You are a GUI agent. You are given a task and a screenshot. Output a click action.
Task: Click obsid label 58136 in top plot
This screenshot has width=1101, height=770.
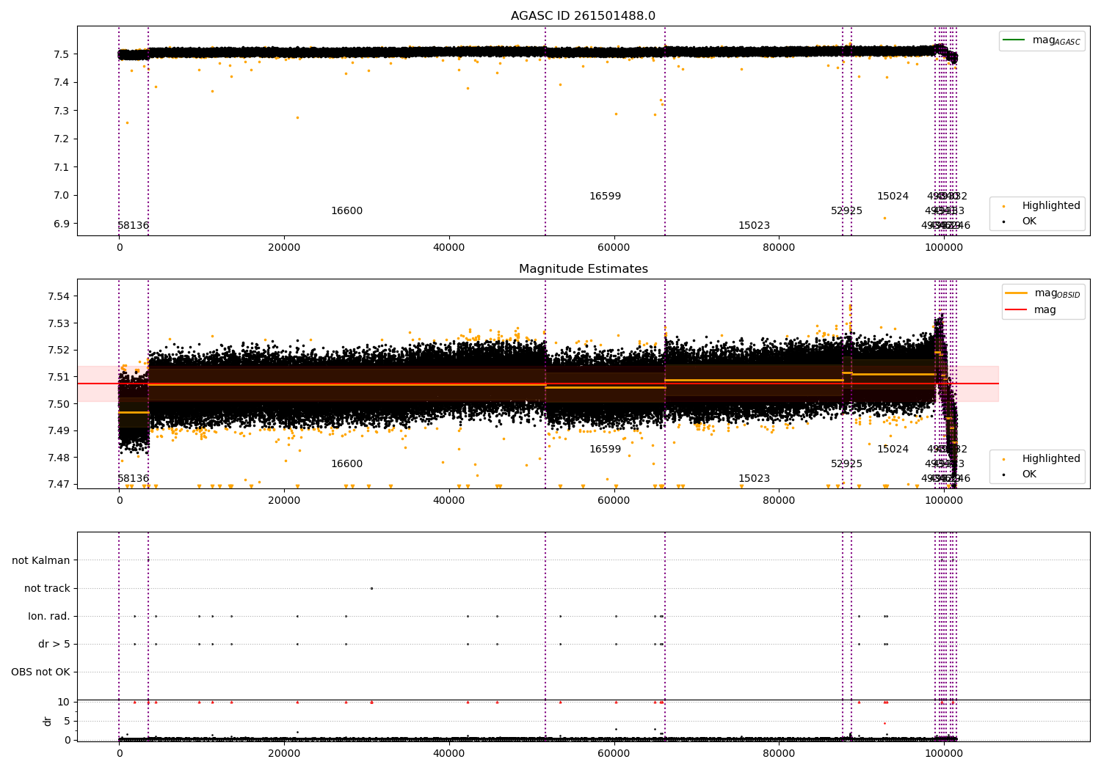point(134,226)
